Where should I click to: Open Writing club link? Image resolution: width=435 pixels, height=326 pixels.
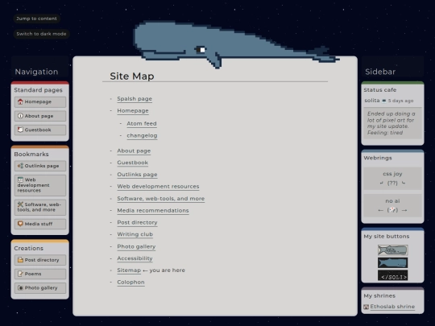(135, 234)
